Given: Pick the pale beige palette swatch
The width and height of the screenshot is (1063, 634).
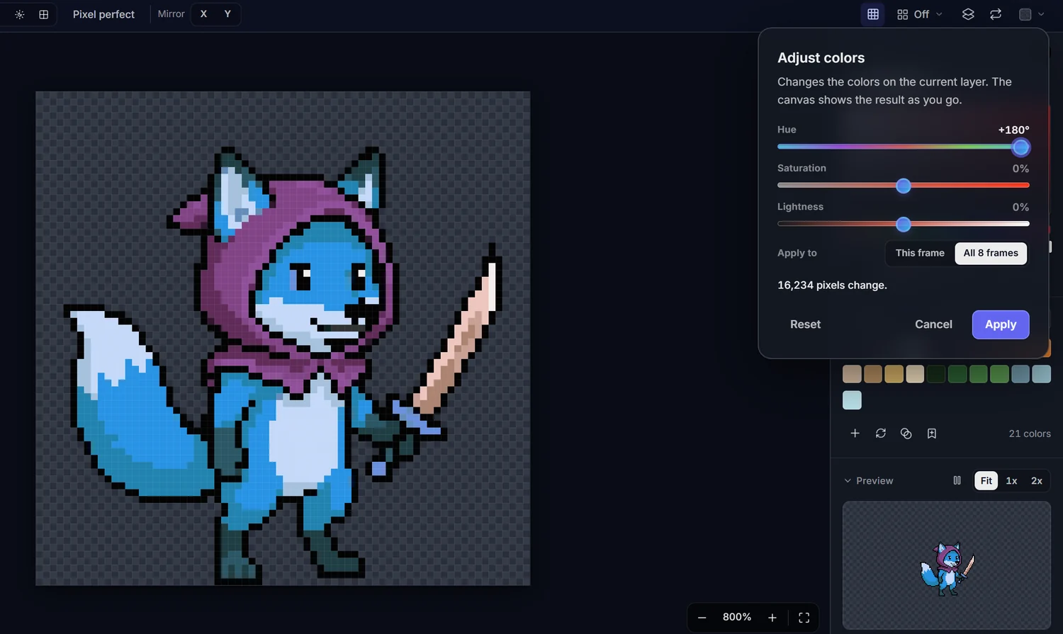Looking at the screenshot, I should pyautogui.click(x=915, y=374).
